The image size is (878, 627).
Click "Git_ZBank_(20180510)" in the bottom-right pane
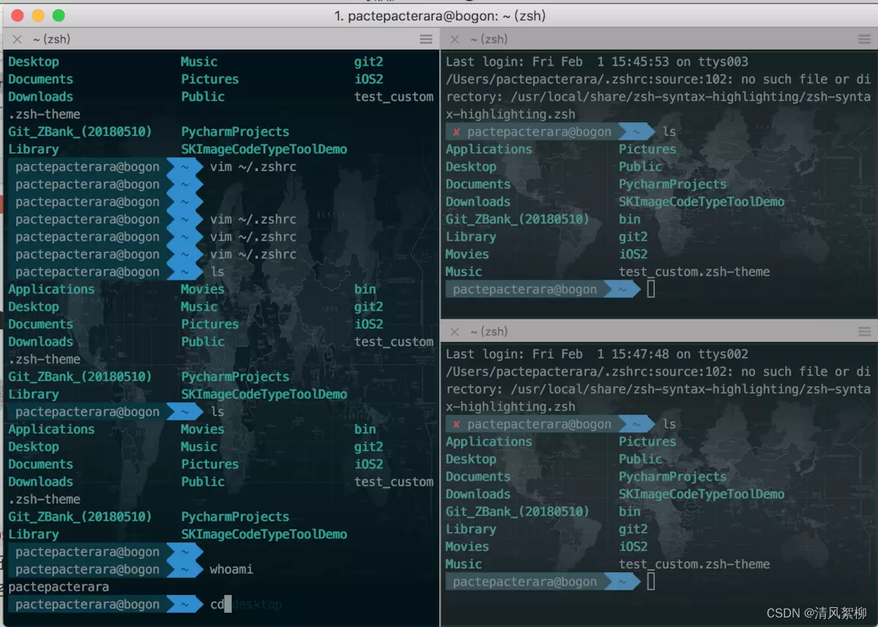click(517, 512)
